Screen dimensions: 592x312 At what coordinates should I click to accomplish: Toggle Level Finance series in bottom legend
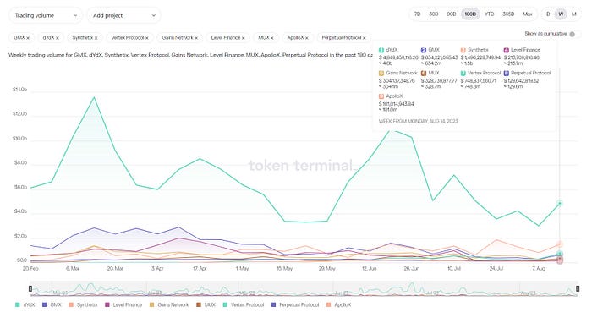[123, 304]
